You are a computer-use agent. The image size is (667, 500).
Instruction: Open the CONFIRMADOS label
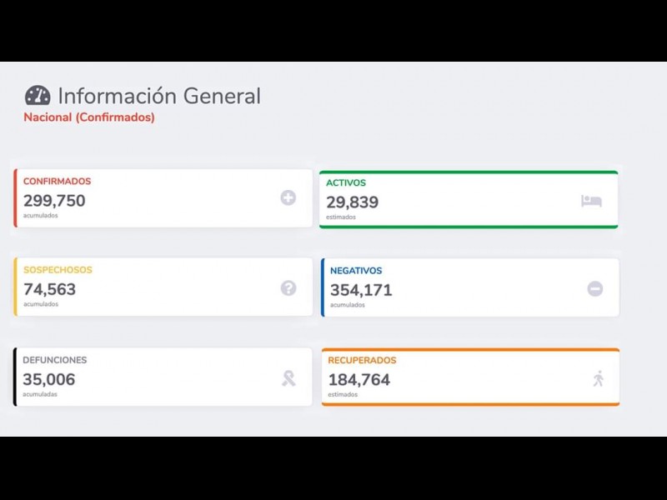click(58, 182)
